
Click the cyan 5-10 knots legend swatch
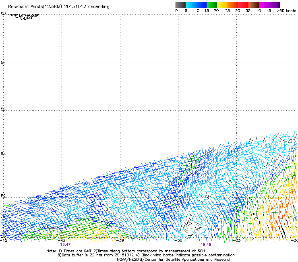[191, 5]
